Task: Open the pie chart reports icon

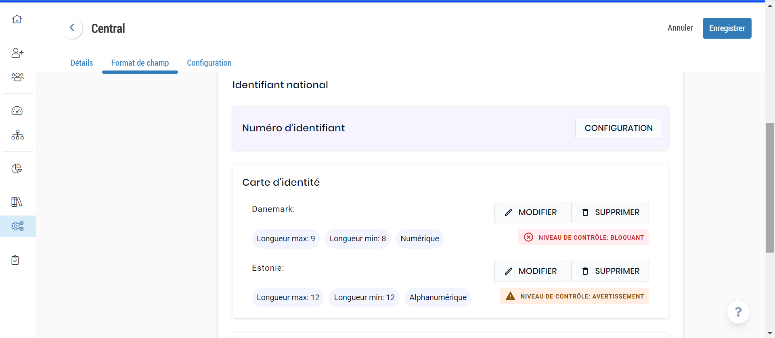Action: (x=17, y=168)
